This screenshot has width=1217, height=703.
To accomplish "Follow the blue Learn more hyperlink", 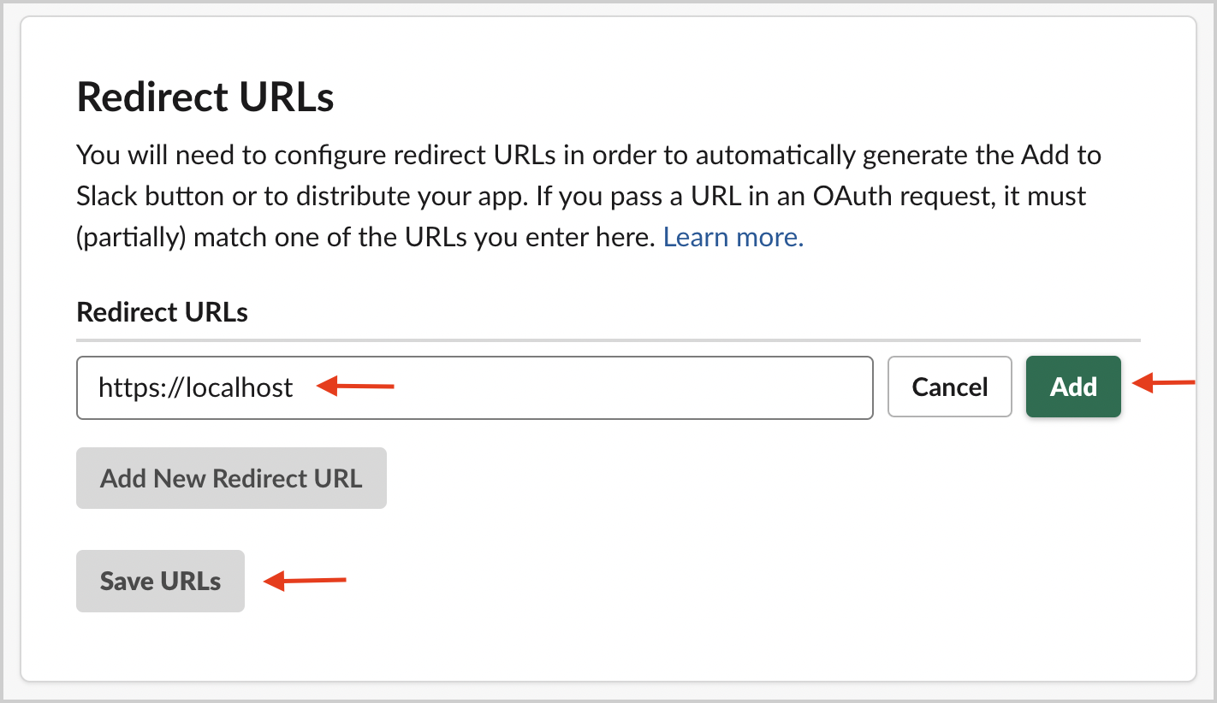I will pos(732,237).
